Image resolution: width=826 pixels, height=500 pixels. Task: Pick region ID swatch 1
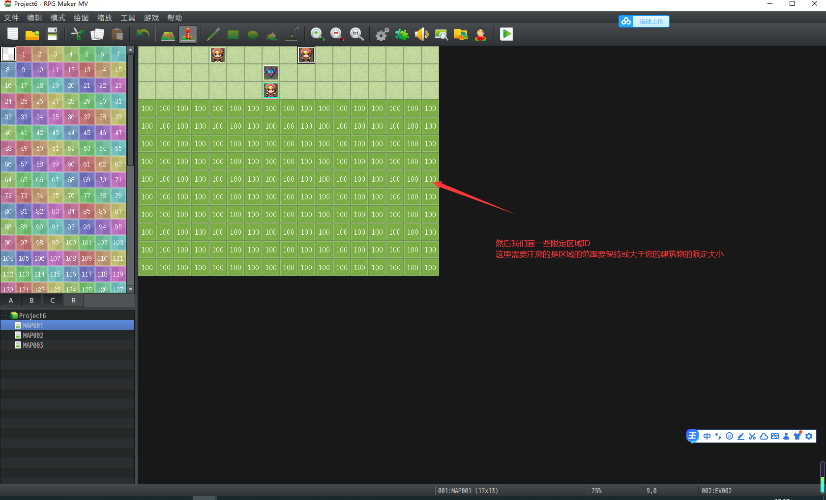24,54
